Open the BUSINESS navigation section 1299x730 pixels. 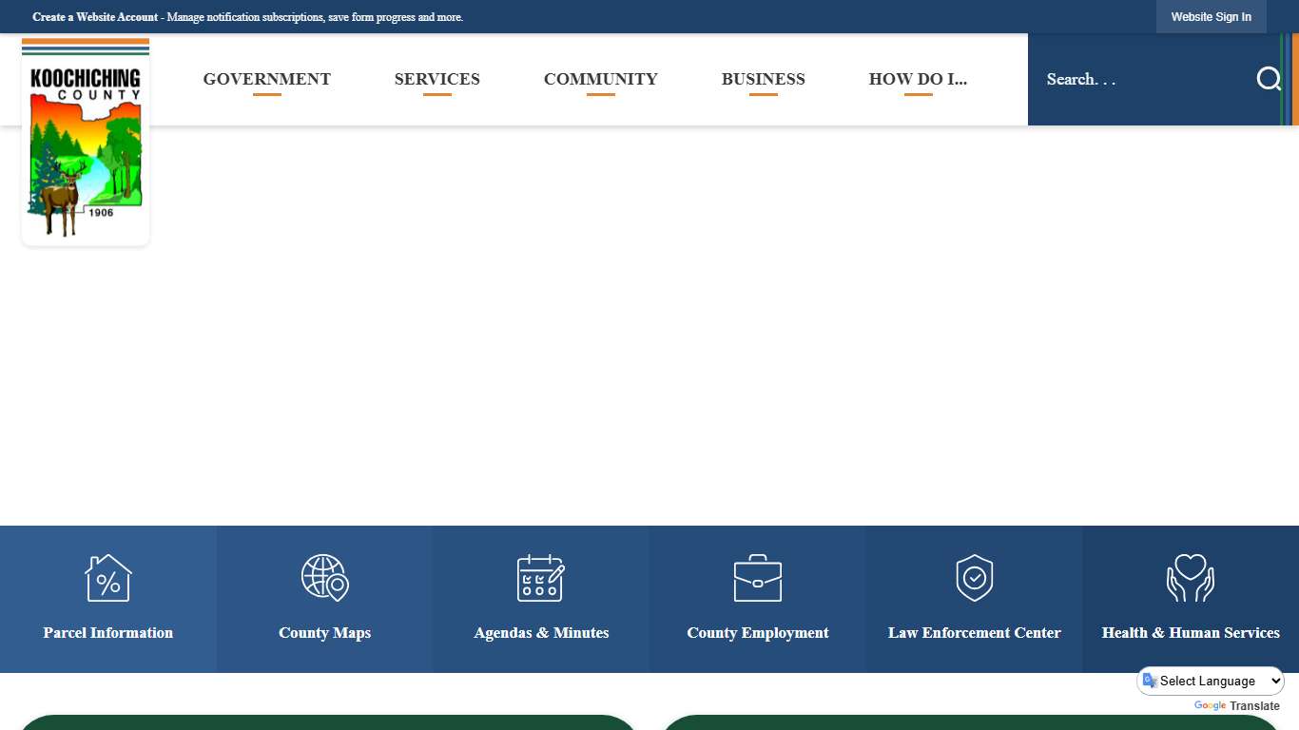(764, 80)
